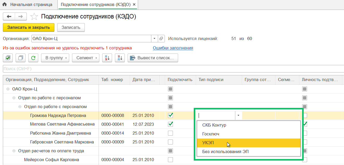Viewport: 344px width, 165px height.
Task: Toggle Подключить checkbox for ОАО Крон-Ц row
Action: click(170, 89)
